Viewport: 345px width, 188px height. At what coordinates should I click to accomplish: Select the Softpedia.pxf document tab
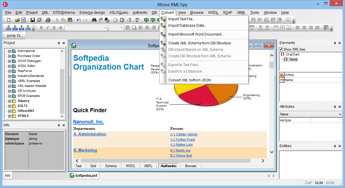coord(84,175)
